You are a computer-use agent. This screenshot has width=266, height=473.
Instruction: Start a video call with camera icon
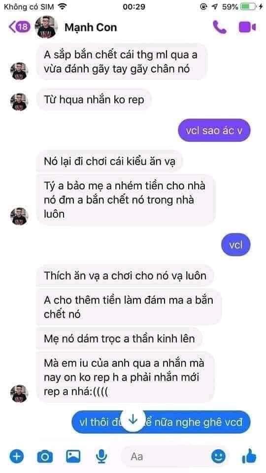tap(247, 27)
